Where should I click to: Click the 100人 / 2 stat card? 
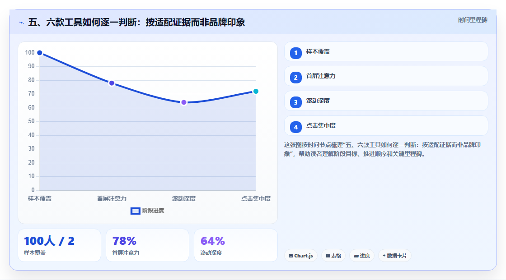point(59,246)
